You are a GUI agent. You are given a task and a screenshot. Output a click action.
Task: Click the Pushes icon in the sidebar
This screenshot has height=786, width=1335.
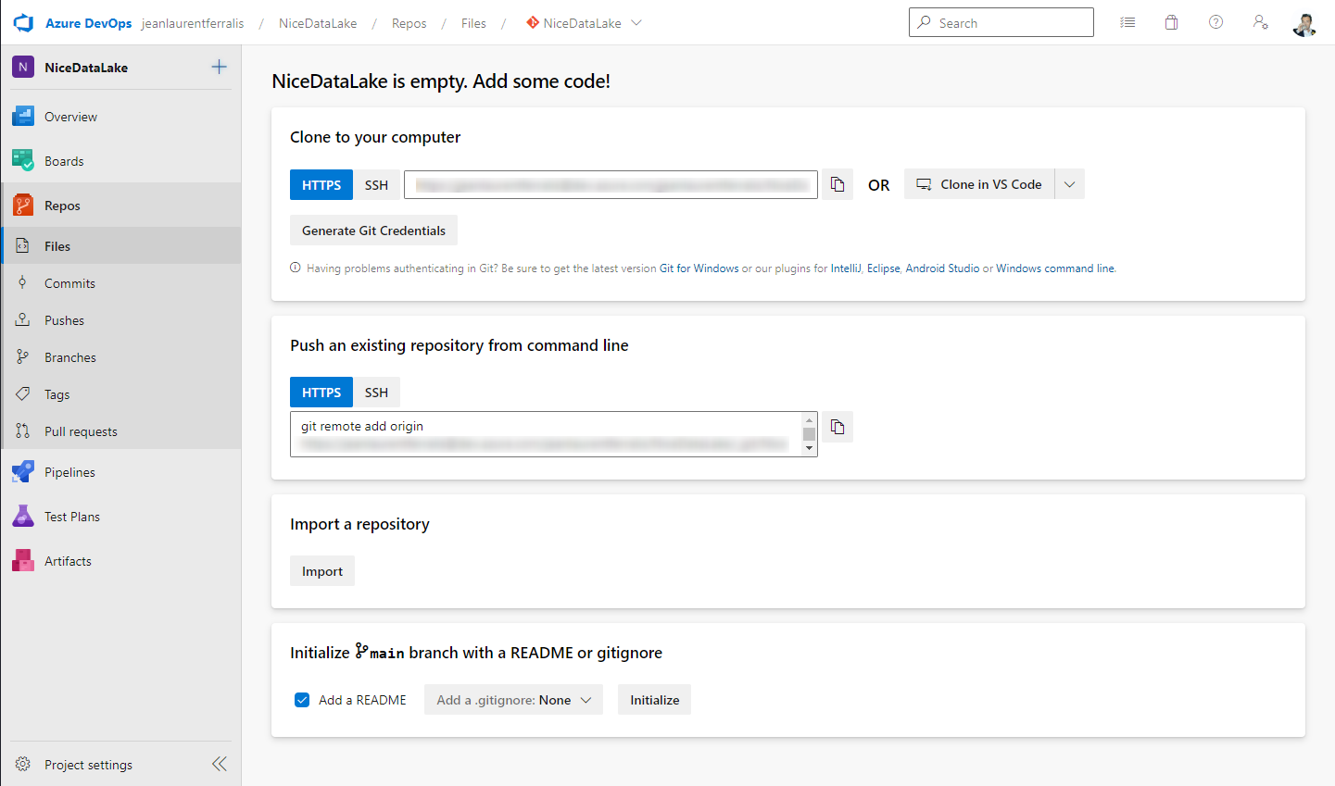click(23, 320)
